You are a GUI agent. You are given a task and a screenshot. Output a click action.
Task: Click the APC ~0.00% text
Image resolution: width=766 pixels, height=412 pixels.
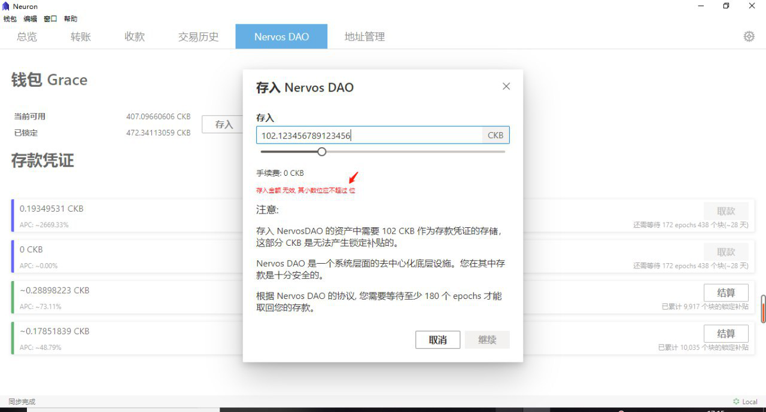click(38, 265)
